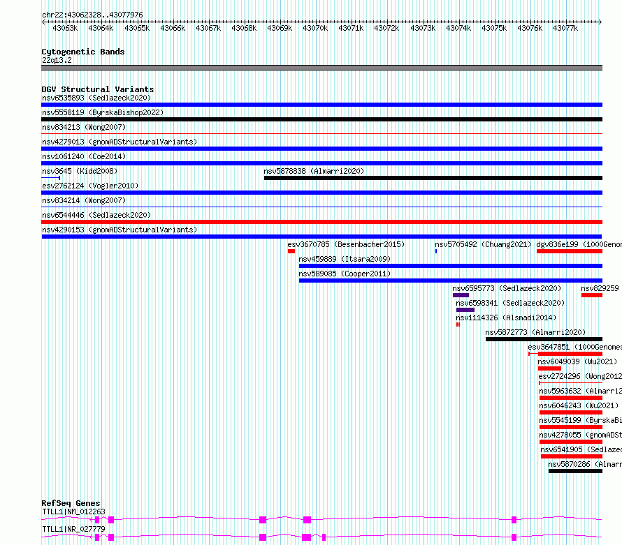Click the TTLL1|NR_027779 gene label
Image resolution: width=622 pixels, height=545 pixels.
73,529
